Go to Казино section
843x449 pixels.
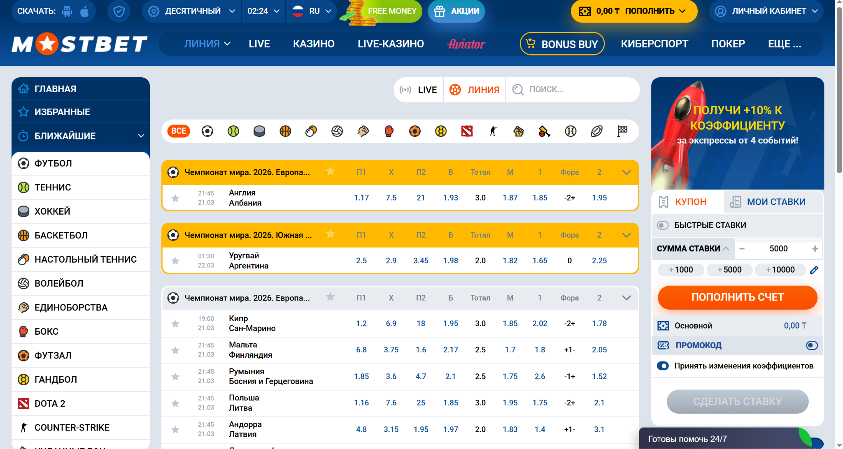pyautogui.click(x=314, y=44)
